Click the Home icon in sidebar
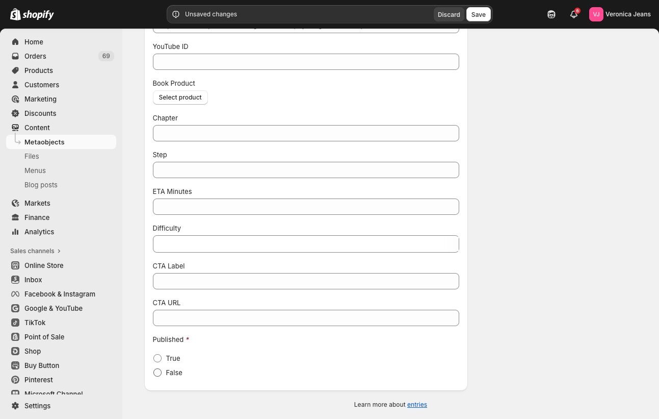The height and width of the screenshot is (419, 659). (15, 42)
